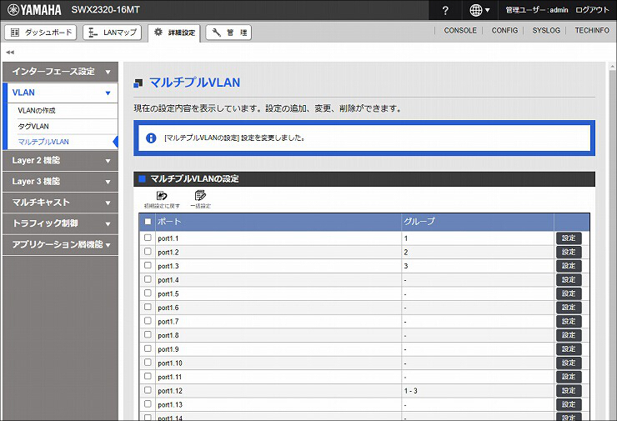Viewport: 617px width, 421px height.
Task: Check the port1.6 checkbox
Action: [148, 307]
